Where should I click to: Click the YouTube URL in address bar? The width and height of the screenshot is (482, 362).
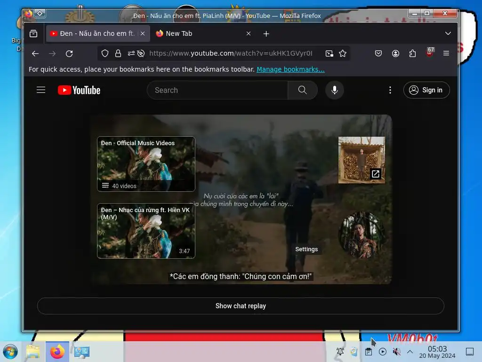pos(231,53)
